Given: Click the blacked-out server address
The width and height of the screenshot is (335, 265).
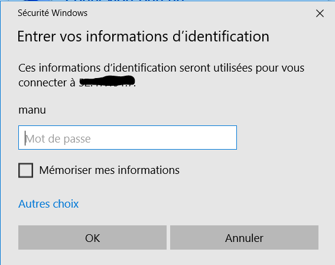Looking at the screenshot, I should [x=108, y=81].
